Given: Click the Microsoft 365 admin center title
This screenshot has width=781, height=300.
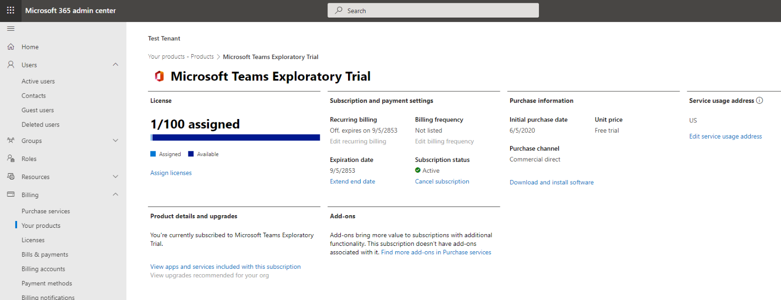Looking at the screenshot, I should point(70,10).
